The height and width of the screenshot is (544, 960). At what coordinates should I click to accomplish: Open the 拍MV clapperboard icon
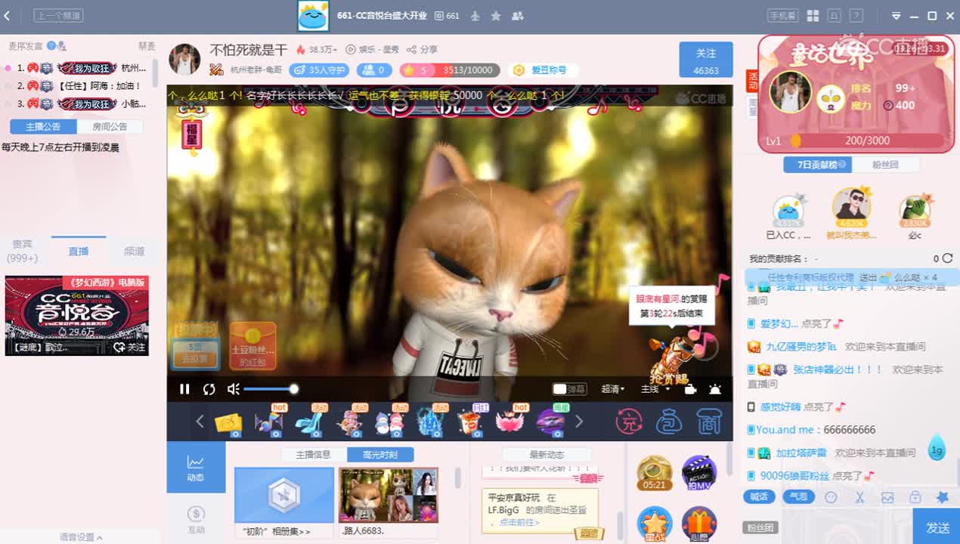click(x=699, y=474)
